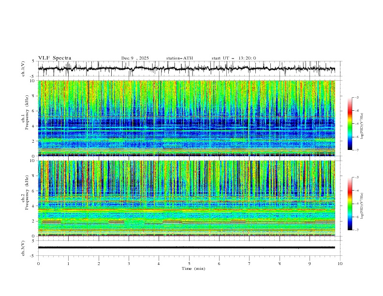This screenshot has height=296, width=383.
Task: Click the '8' kHz tick on ch.1 axis
Action: [x=34, y=96]
